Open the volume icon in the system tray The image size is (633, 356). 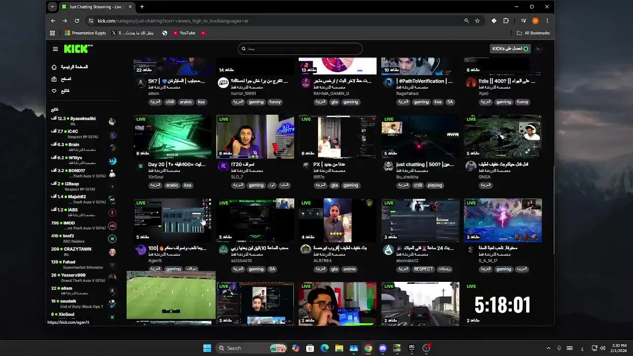pos(602,348)
